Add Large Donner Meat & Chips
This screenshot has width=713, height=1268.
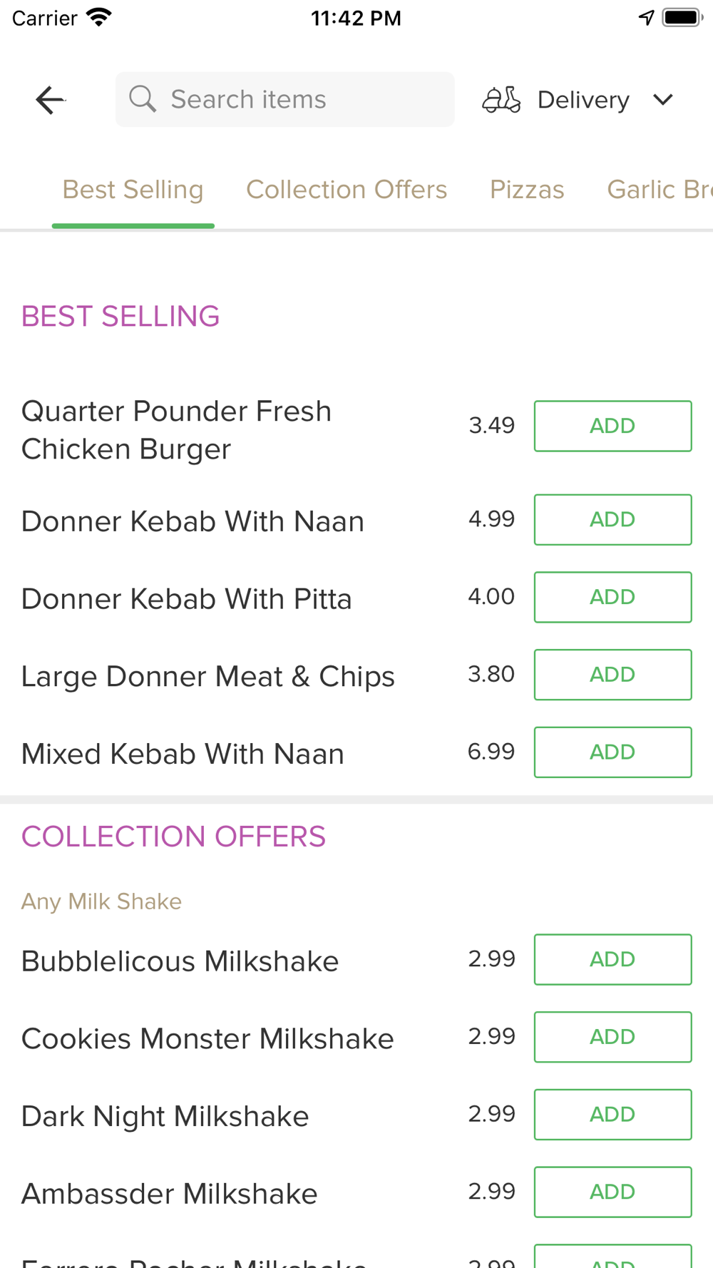click(612, 675)
